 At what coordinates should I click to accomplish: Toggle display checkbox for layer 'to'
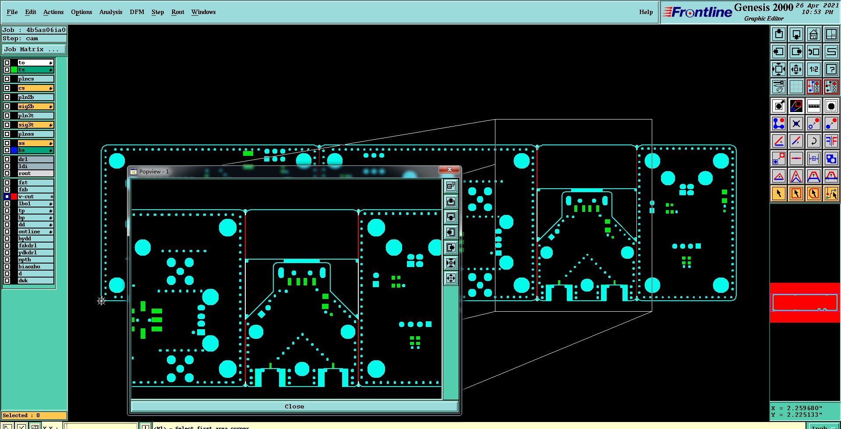click(7, 63)
